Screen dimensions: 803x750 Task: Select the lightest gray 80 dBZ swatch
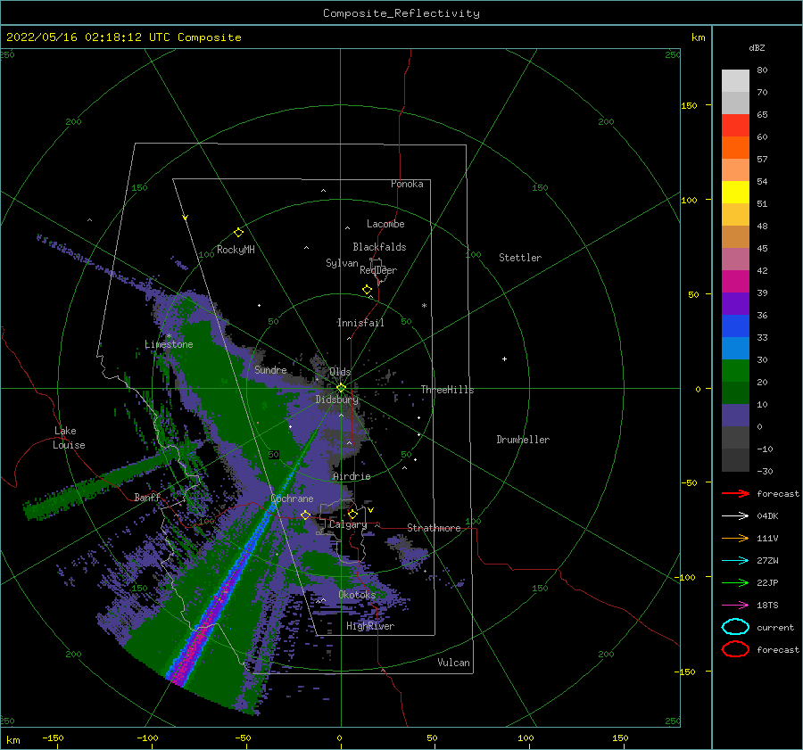pos(735,80)
